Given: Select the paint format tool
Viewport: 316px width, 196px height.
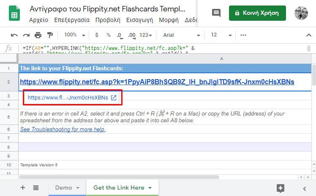Looking at the screenshot, I should coord(50,35).
